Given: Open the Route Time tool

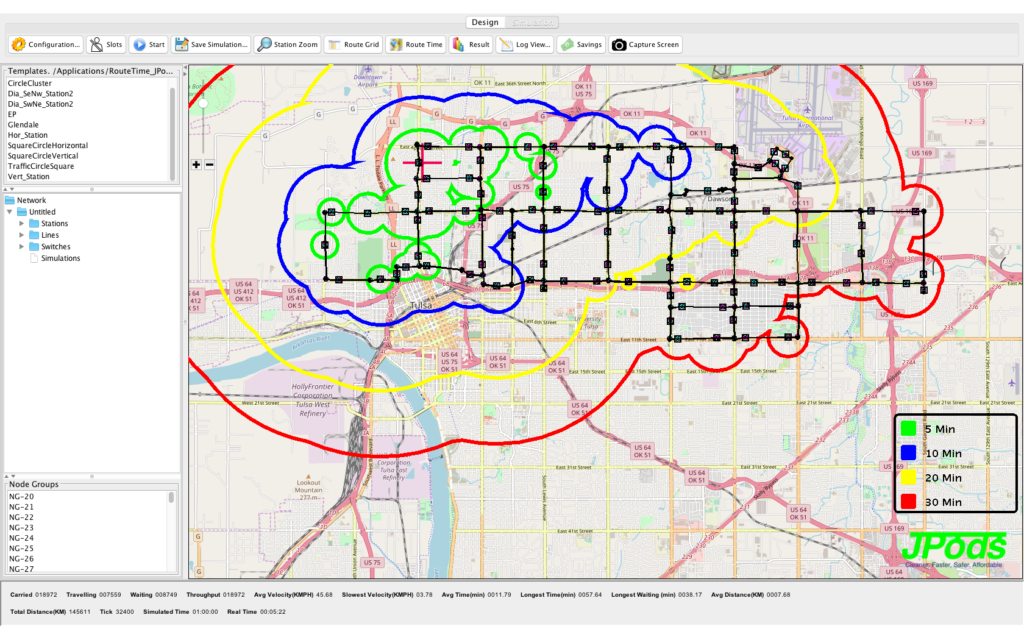Looking at the screenshot, I should (x=416, y=44).
